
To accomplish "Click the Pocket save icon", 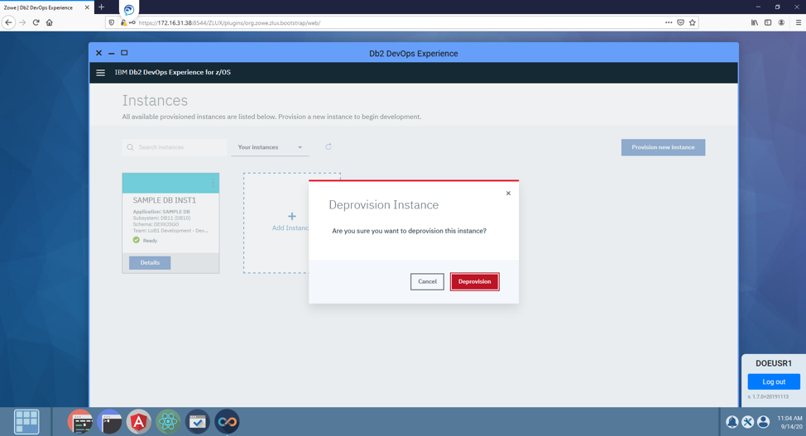I will pyautogui.click(x=680, y=22).
